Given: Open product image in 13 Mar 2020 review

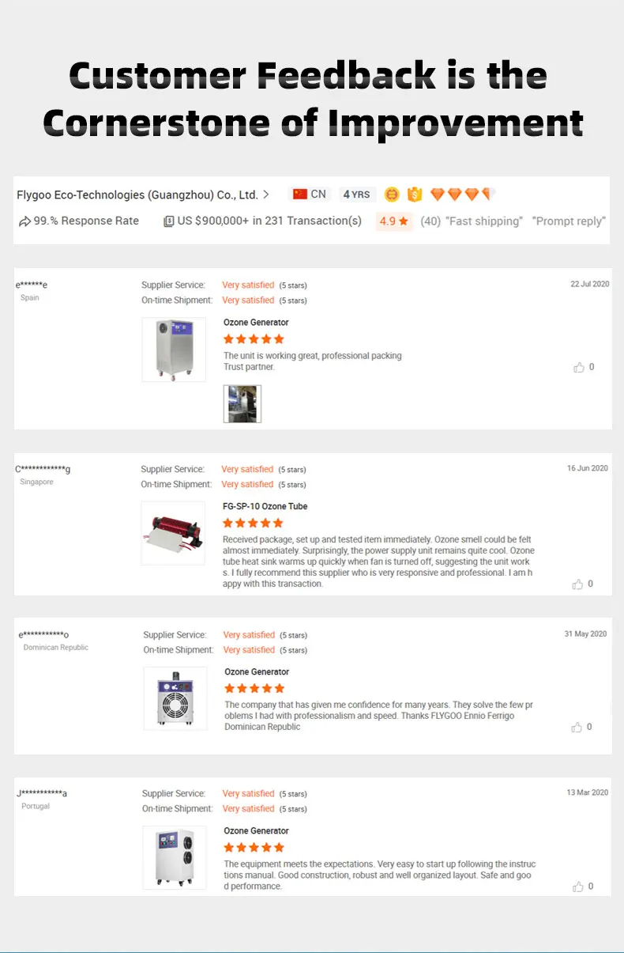Looking at the screenshot, I should 175,855.
